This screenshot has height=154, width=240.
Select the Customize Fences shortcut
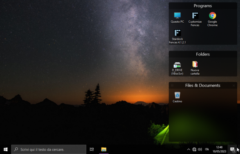tap(195, 19)
